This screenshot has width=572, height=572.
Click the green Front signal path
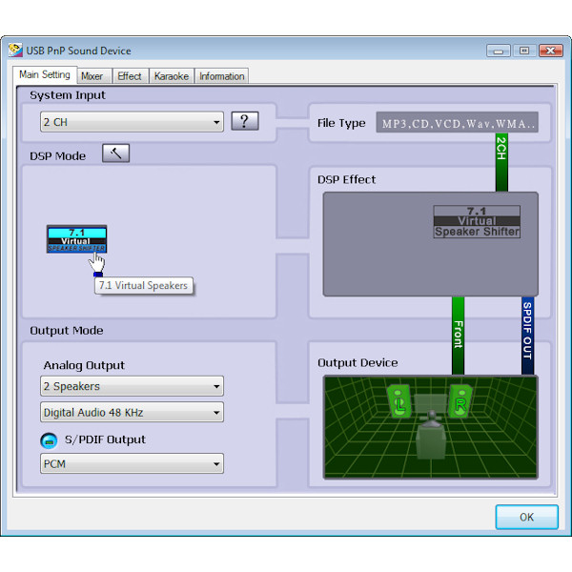click(458, 335)
